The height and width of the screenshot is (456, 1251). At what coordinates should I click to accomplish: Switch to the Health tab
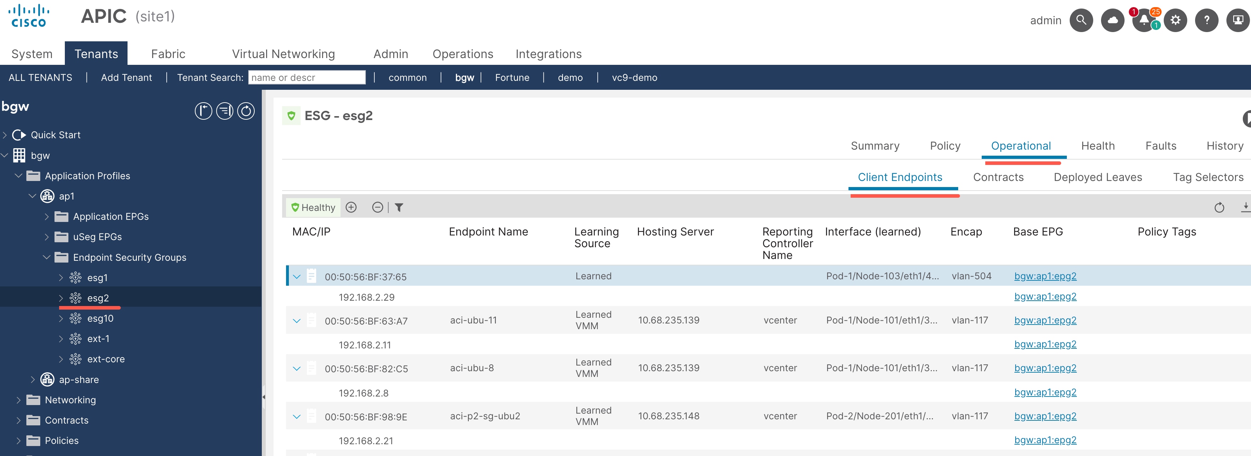pyautogui.click(x=1097, y=146)
